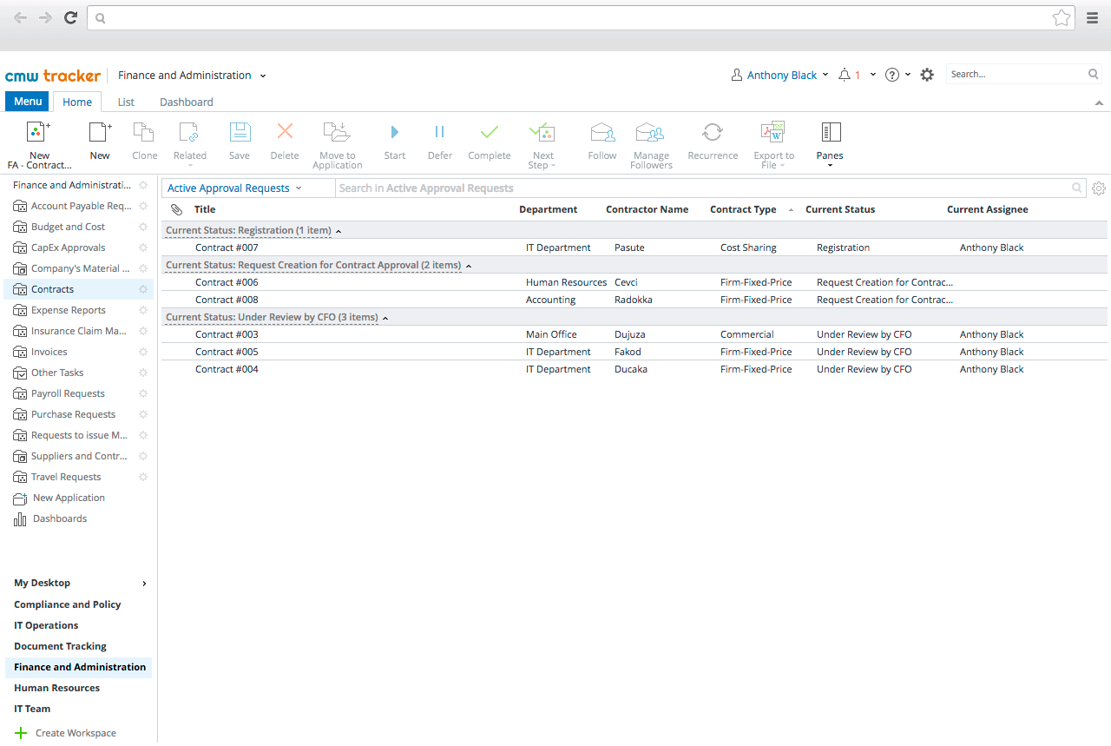Screen dimensions: 1111x746
Task: Switch to the Document Tracking workspace
Action: point(60,646)
